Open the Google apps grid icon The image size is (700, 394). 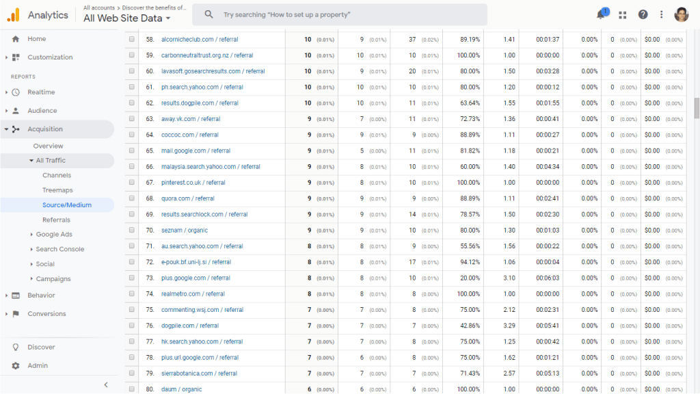click(622, 15)
